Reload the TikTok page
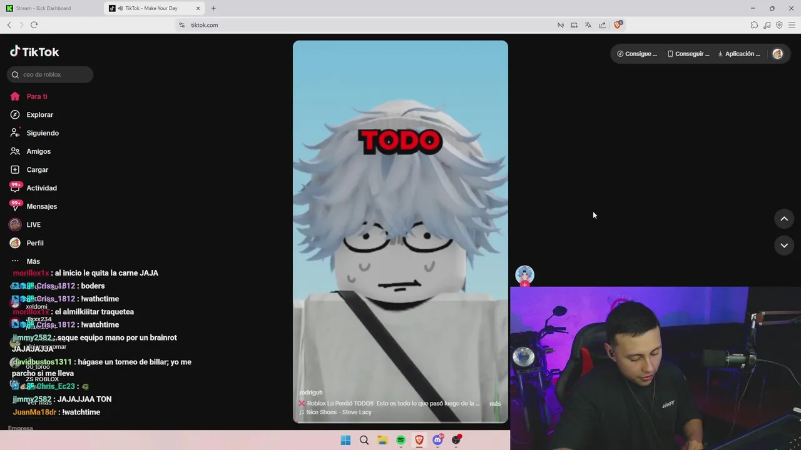 tap(34, 25)
